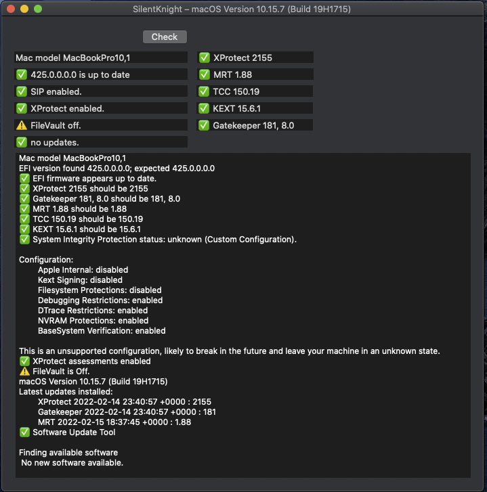The height and width of the screenshot is (492, 487).
Task: Click the SilentKnight window title bar text
Action: 241,9
